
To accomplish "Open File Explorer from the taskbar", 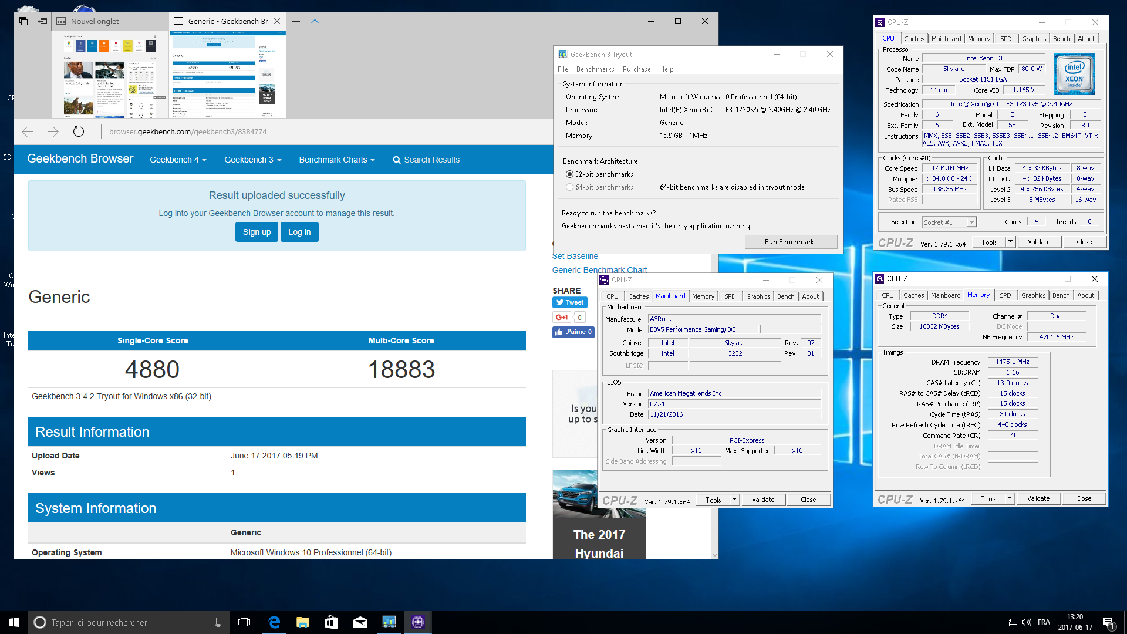I will (302, 622).
